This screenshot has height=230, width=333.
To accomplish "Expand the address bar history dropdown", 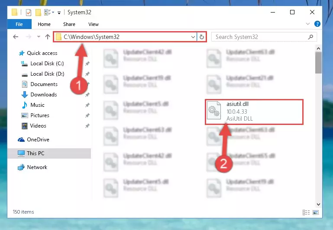I will coord(193,37).
